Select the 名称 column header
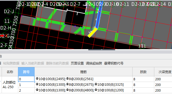This screenshot has height=97, width=172. pos(10,72)
